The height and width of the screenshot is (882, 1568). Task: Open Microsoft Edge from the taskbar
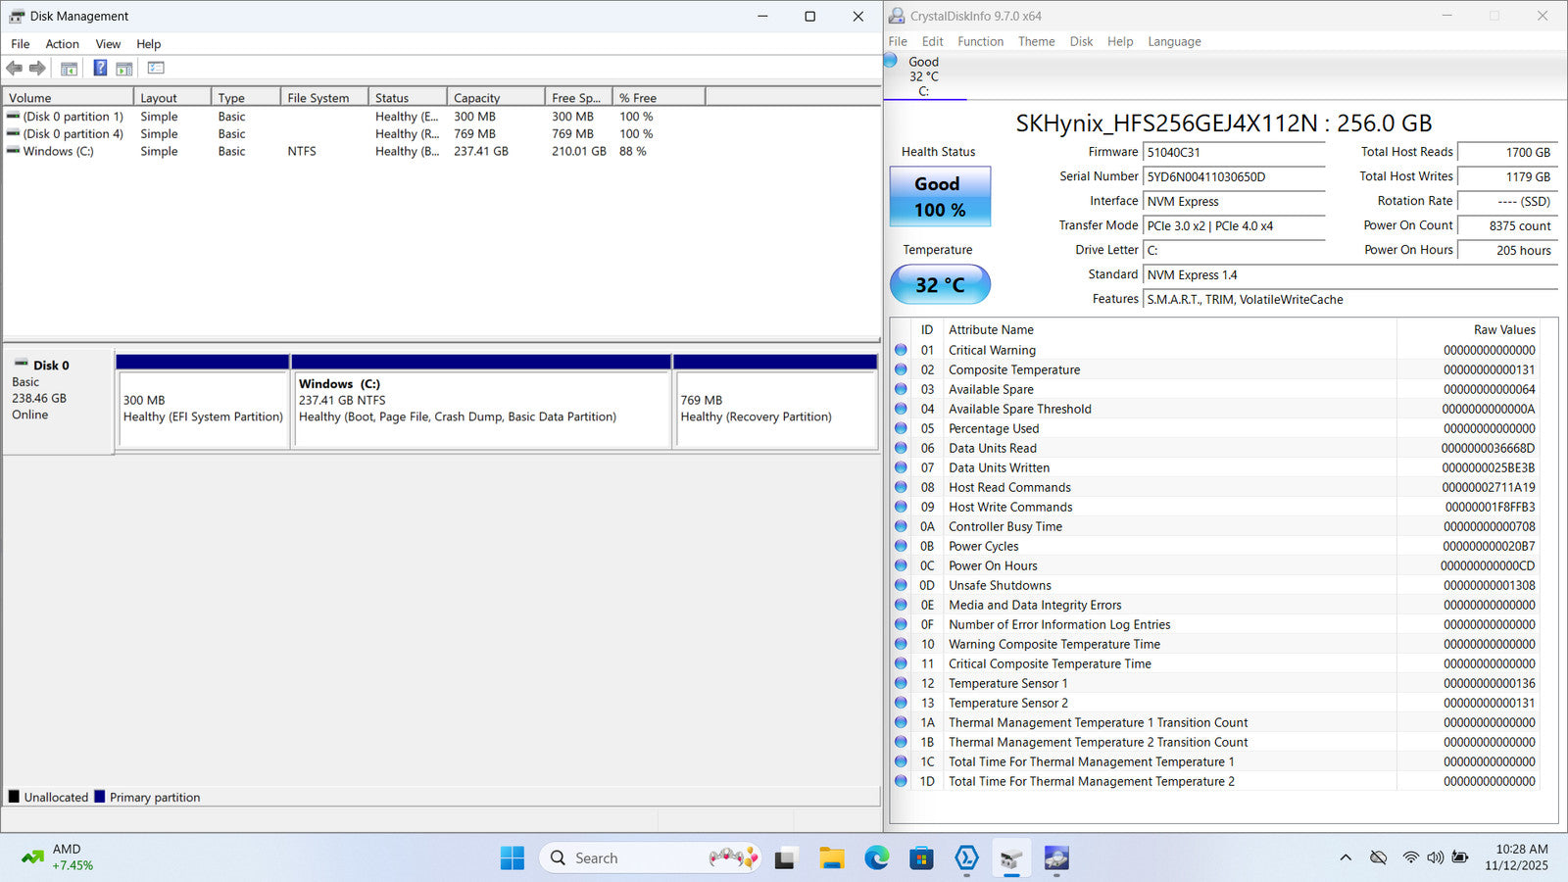point(876,858)
